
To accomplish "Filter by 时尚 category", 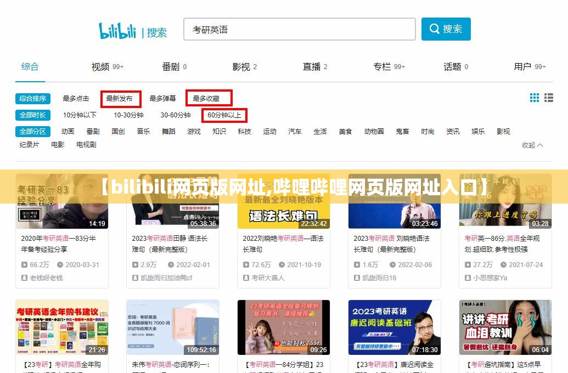I will coord(428,132).
